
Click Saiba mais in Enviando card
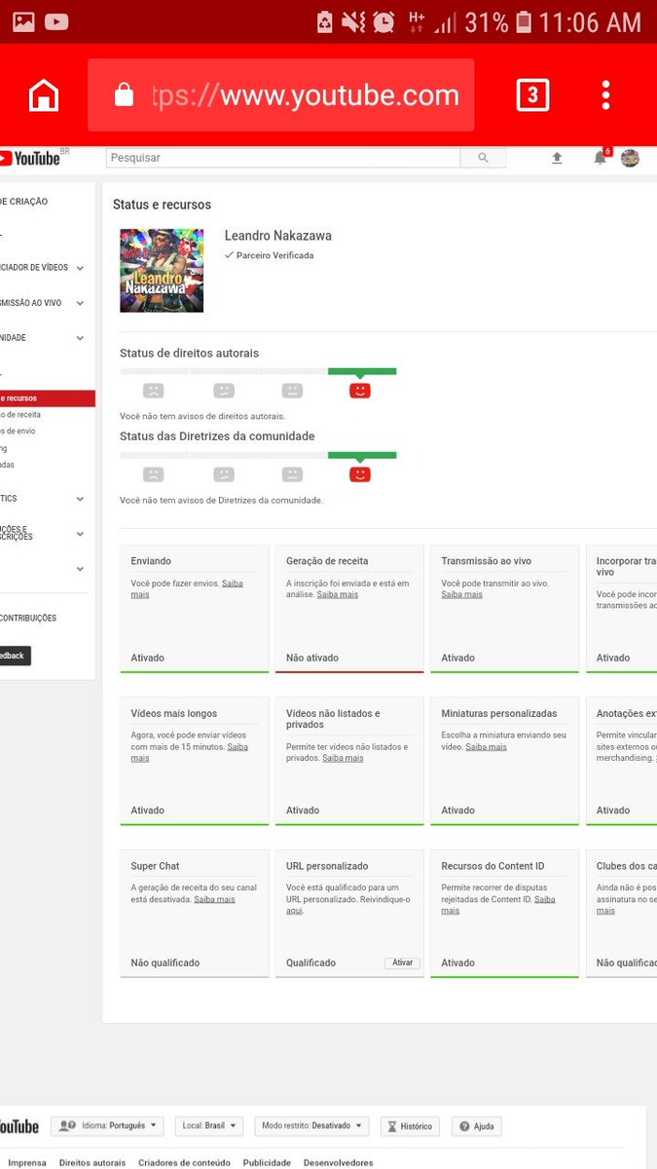[x=233, y=584]
